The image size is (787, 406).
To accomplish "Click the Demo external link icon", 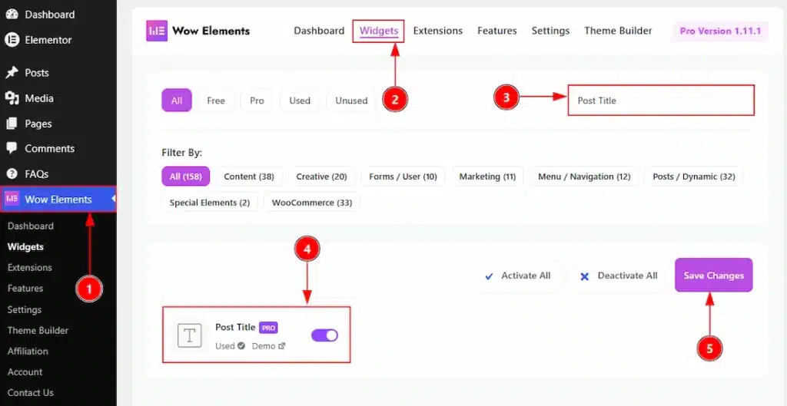I will coord(282,346).
